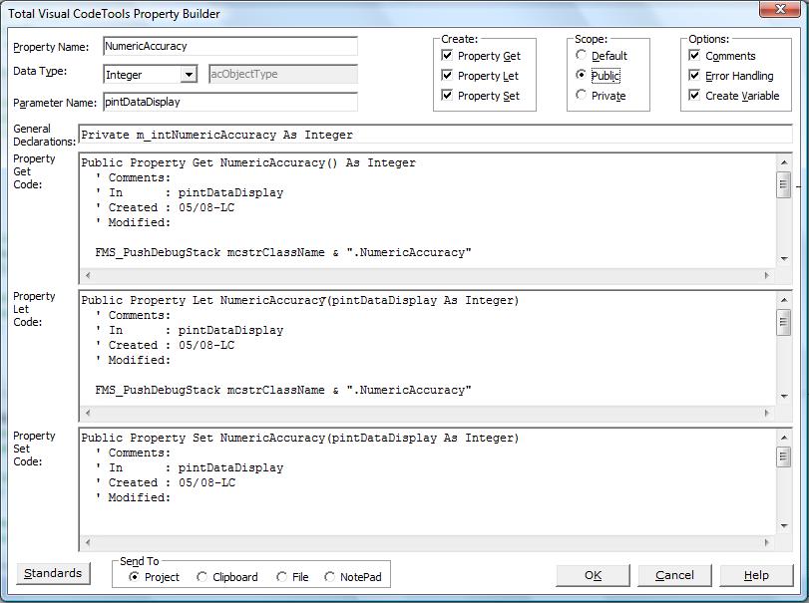809x603 pixels.
Task: Click the down arrow of Property Let code scrollbar
Action: (x=784, y=397)
